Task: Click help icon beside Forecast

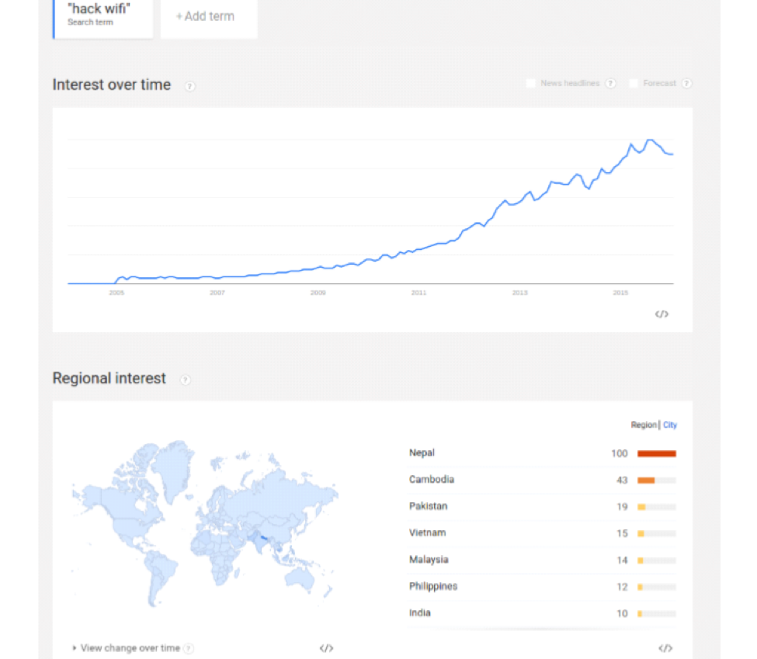Action: click(686, 84)
